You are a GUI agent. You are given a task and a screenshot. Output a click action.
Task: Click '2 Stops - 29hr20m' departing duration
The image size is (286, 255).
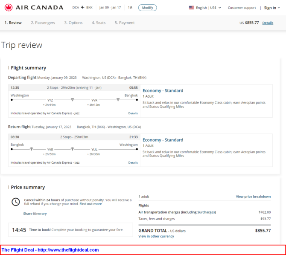point(74,88)
